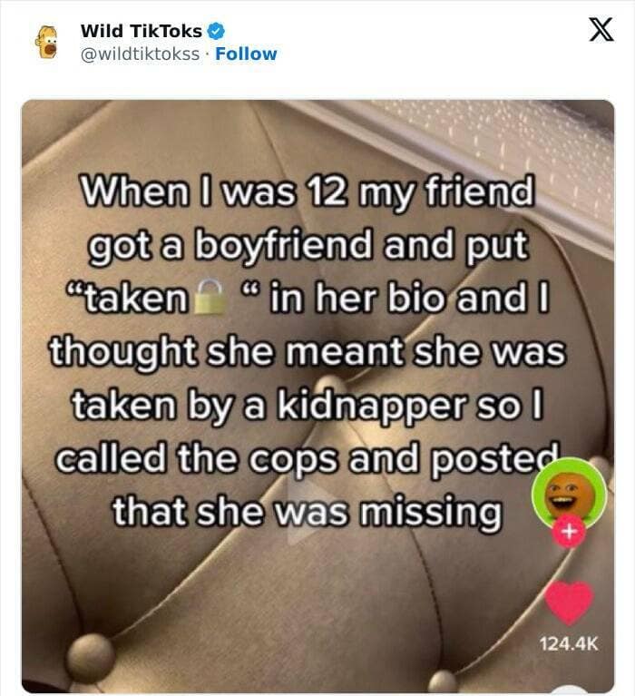635x696 pixels.
Task: View the 124.4K like count
Action: point(569,643)
